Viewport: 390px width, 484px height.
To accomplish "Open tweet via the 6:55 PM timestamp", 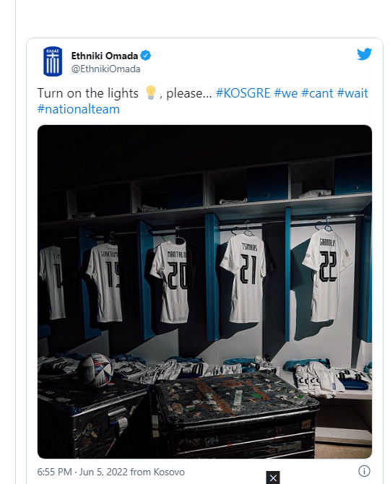I will coord(54,472).
